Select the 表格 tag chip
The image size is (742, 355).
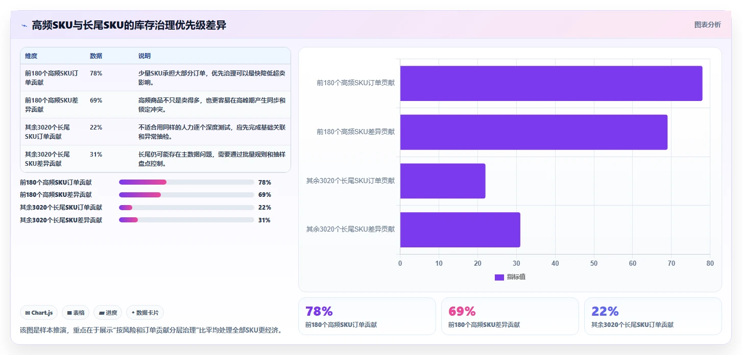click(x=76, y=313)
